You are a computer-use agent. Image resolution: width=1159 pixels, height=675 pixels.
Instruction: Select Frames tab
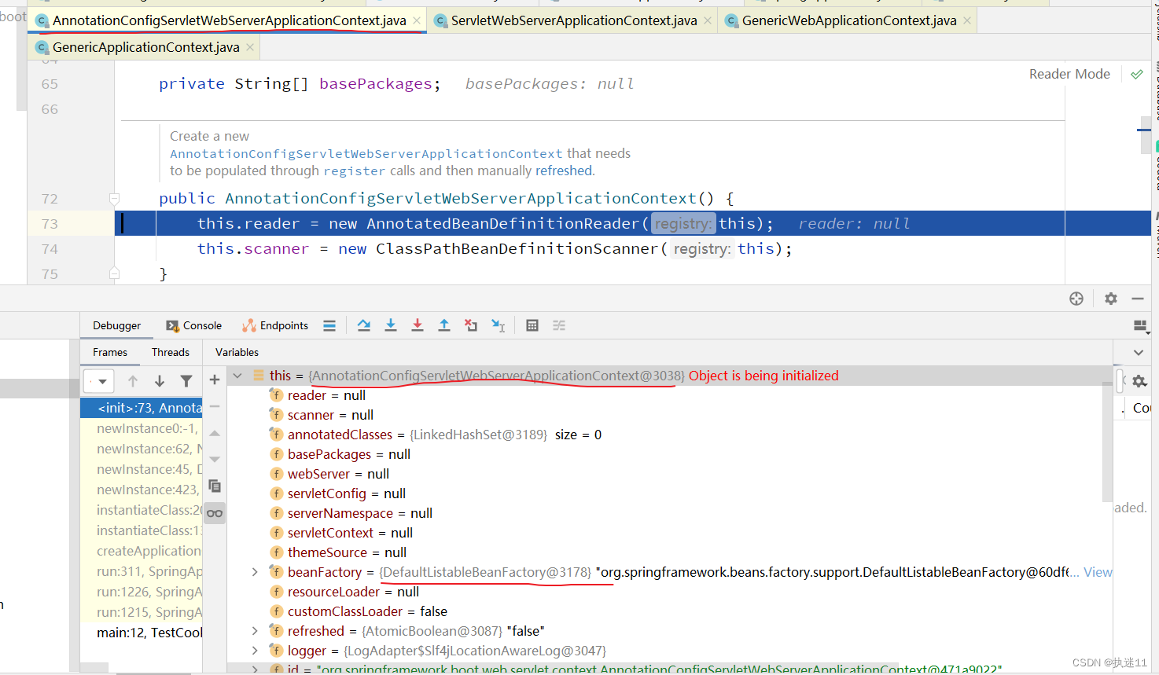pos(110,352)
